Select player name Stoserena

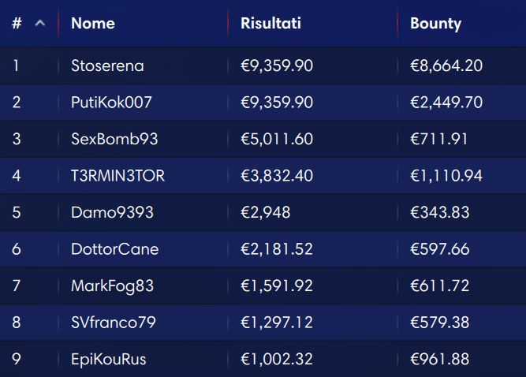click(x=107, y=65)
